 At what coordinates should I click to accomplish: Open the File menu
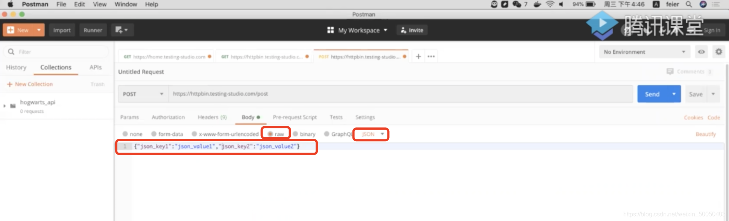(x=61, y=4)
